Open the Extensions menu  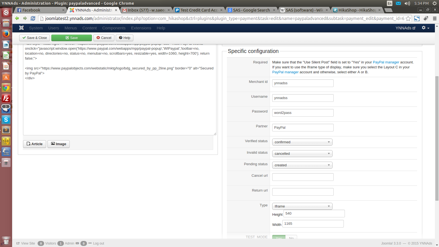point(141,28)
